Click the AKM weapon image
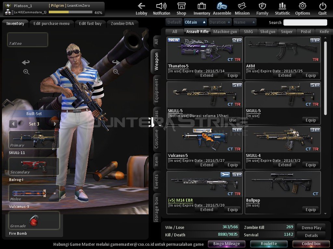This screenshot has height=249, width=333. (283, 50)
